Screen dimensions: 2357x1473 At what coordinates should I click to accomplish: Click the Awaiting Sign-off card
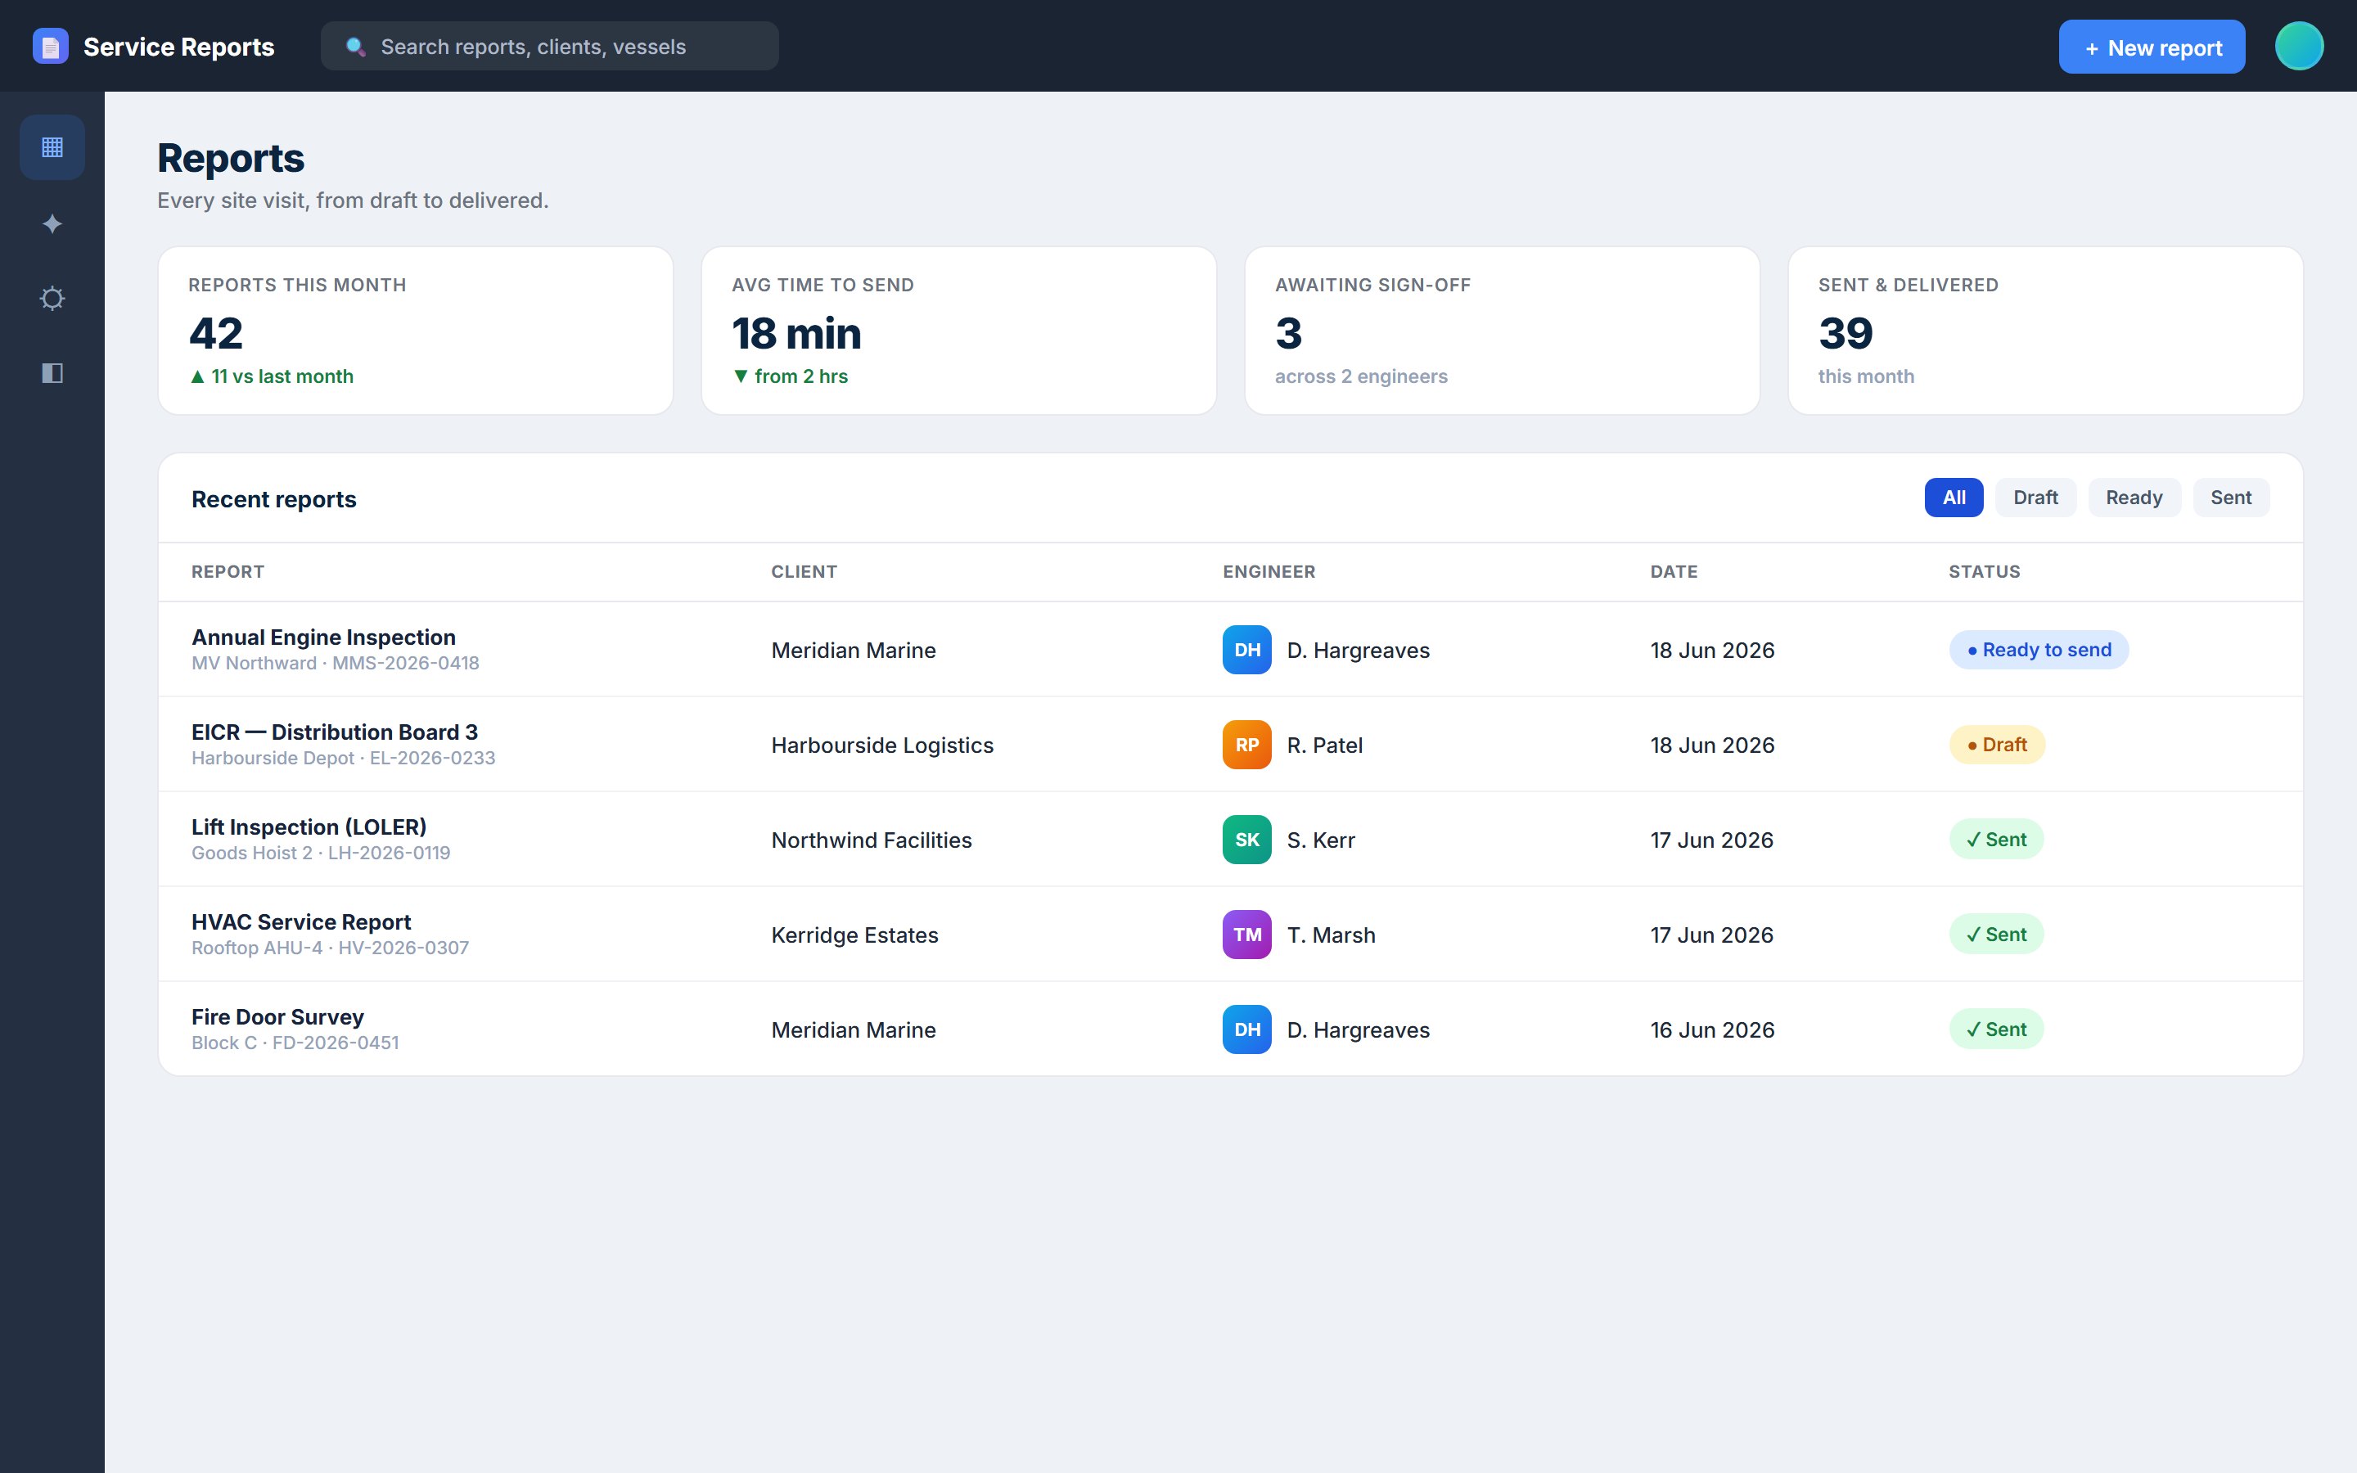[x=1502, y=331]
